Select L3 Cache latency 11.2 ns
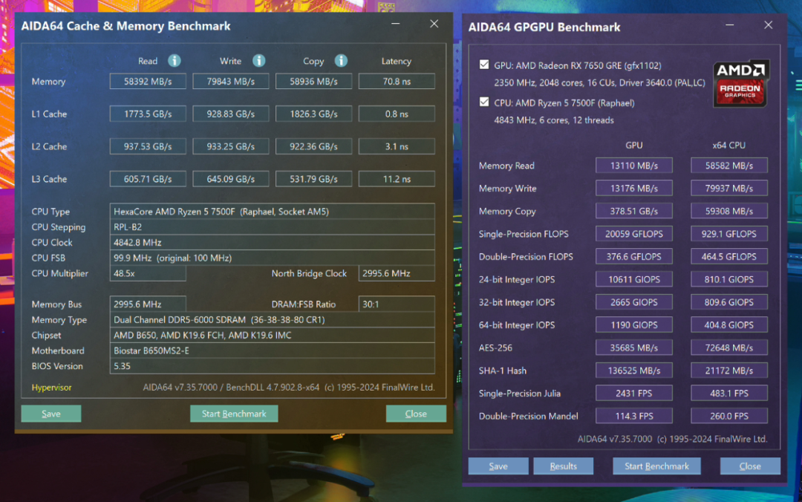This screenshot has height=502, width=802. (x=397, y=179)
